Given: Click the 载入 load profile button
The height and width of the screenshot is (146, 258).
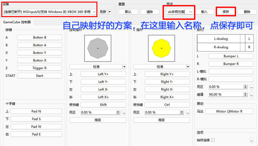Looking at the screenshot, I should tap(204, 12).
